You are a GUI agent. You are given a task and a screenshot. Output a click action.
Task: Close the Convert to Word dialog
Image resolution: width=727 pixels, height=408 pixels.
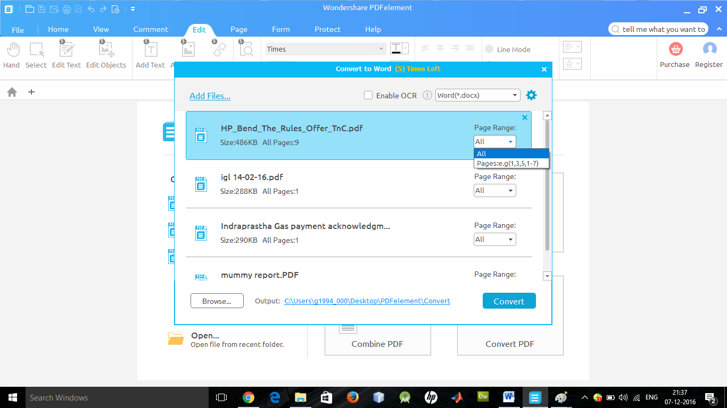(x=544, y=69)
